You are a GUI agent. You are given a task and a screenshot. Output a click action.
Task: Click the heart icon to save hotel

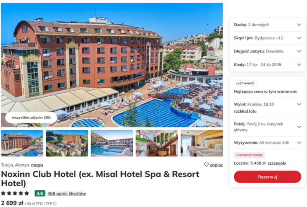[206, 165]
